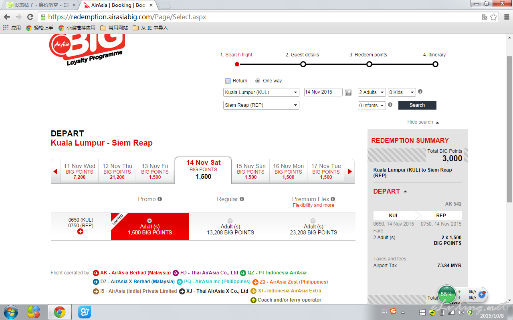Open the calendar date picker icon
513x320 pixels.
tap(348, 92)
